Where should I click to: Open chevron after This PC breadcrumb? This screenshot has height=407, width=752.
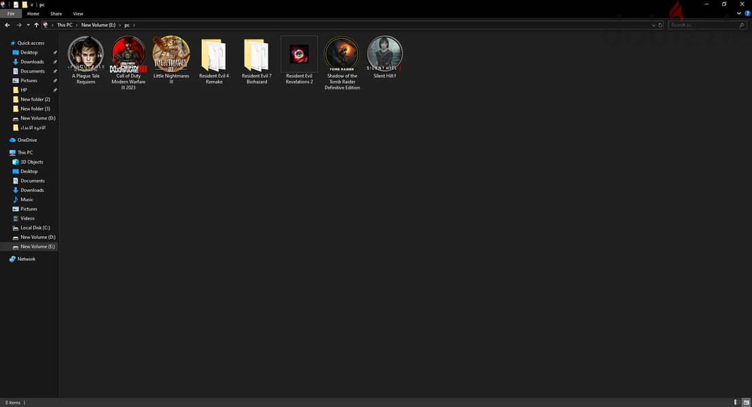coord(77,25)
